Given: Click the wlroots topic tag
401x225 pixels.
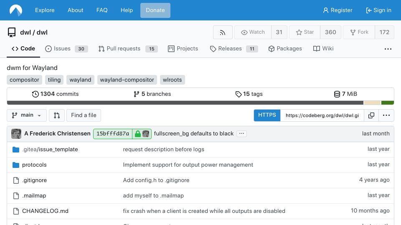Looking at the screenshot, I should click(173, 80).
